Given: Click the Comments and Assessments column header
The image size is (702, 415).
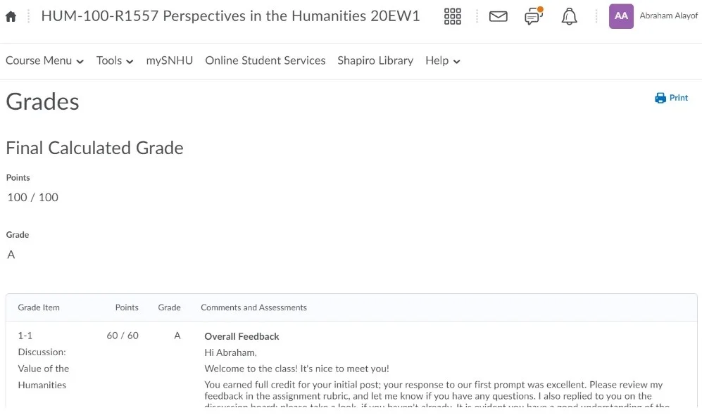Looking at the screenshot, I should pyautogui.click(x=253, y=307).
